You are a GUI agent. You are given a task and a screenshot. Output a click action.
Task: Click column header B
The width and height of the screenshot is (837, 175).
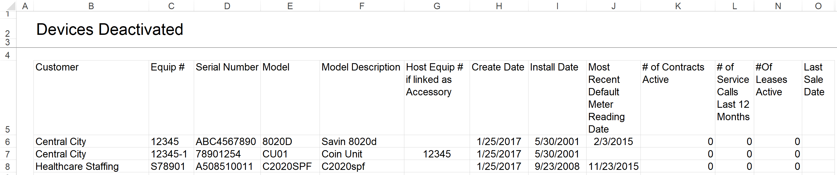point(91,6)
